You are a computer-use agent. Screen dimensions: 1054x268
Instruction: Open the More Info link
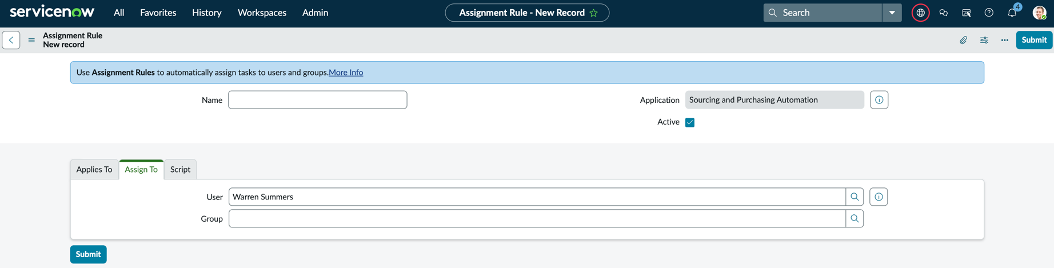point(346,73)
